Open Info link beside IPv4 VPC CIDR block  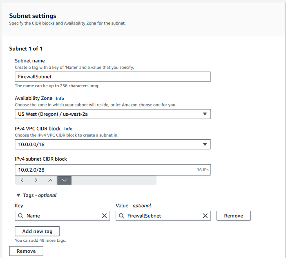(68, 129)
